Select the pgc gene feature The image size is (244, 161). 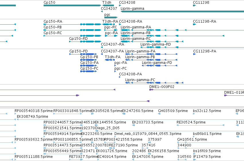pyautogui.click(x=111, y=17)
